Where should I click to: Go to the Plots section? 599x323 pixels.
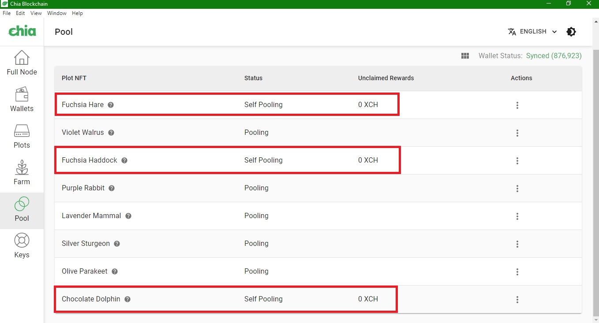pyautogui.click(x=22, y=137)
